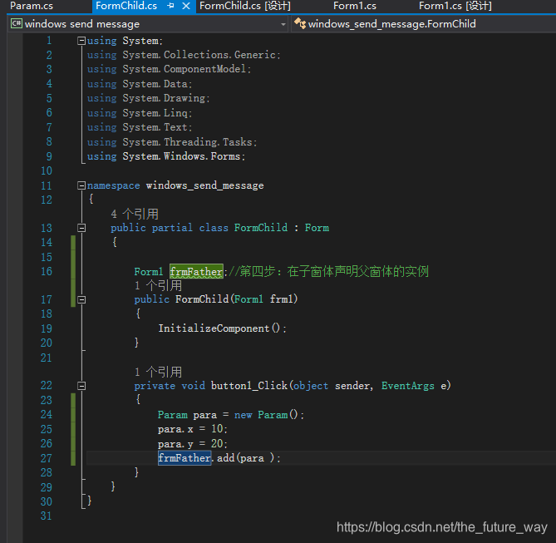556x543 pixels.
Task: Click 'para.y = 20' line
Action: point(193,443)
